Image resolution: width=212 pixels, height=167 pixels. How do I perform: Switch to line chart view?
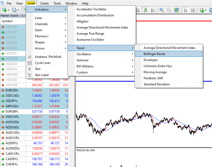pos(153,10)
